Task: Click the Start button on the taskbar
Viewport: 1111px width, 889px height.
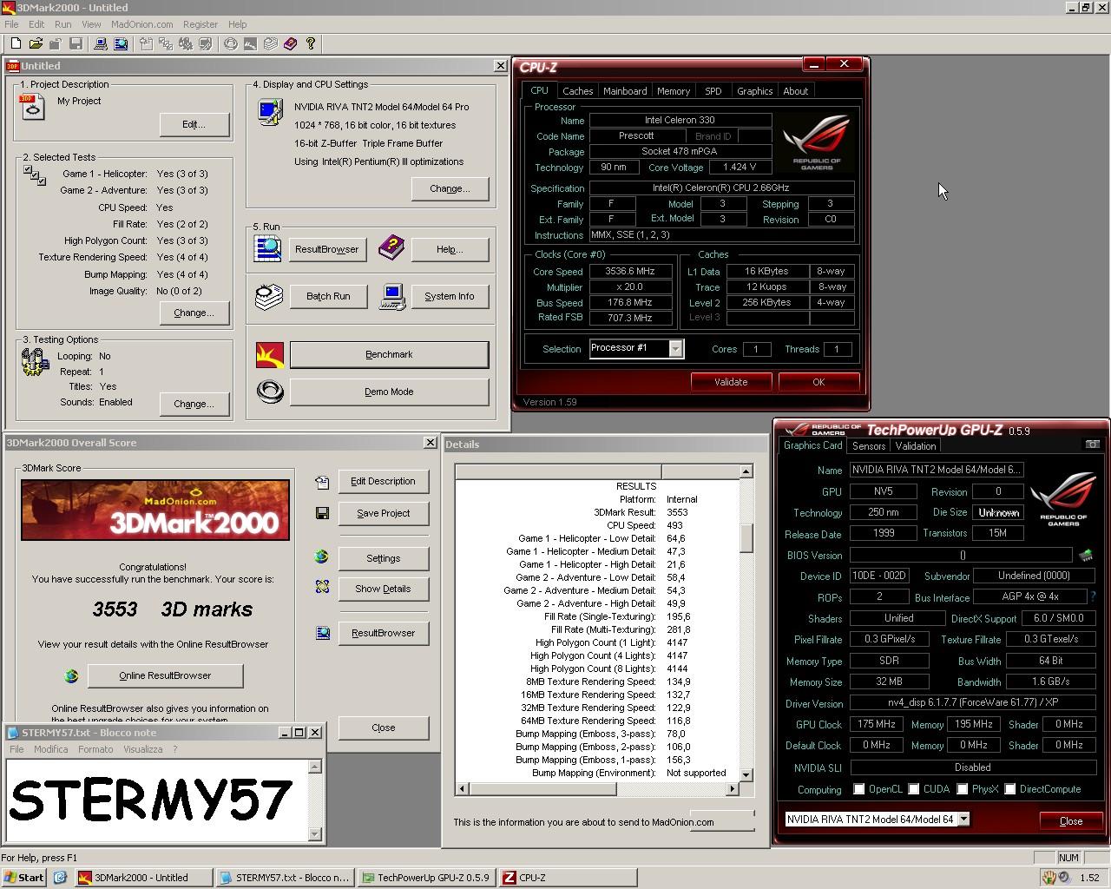Action: (x=23, y=878)
